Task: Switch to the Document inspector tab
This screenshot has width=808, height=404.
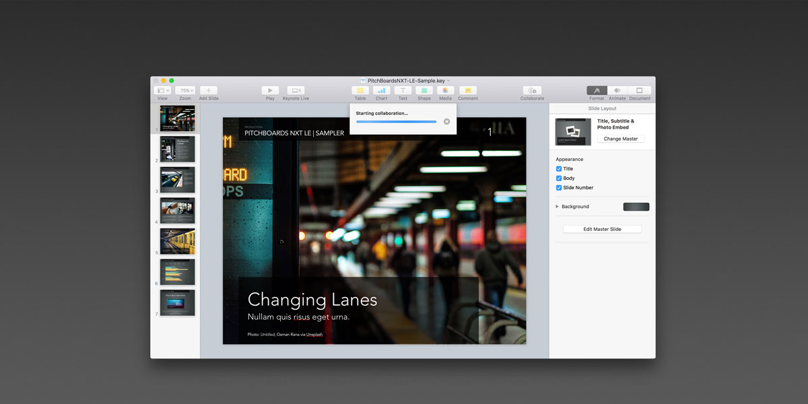Action: [x=639, y=90]
